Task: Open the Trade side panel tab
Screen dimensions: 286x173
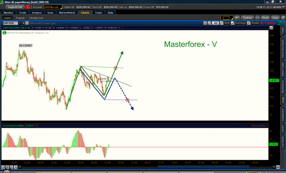Action: click(x=283, y=31)
